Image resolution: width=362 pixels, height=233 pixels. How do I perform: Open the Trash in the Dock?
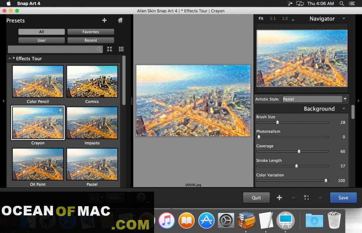click(334, 221)
